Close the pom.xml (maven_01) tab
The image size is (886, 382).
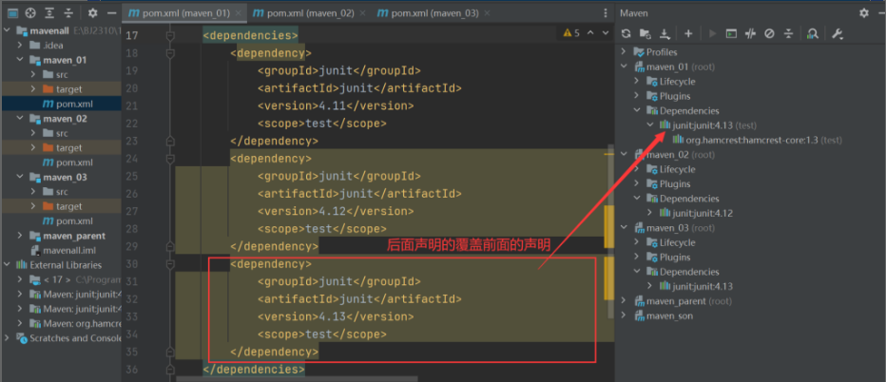pos(239,13)
